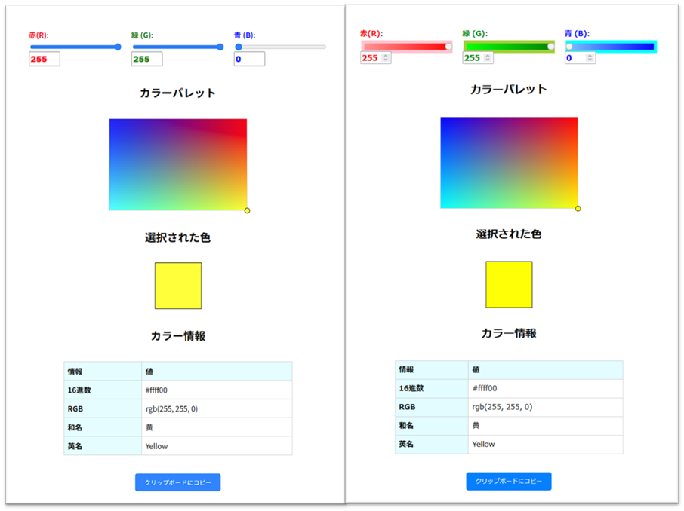Click the right panel red gradient slider
The height and width of the screenshot is (511, 684).
(x=407, y=47)
